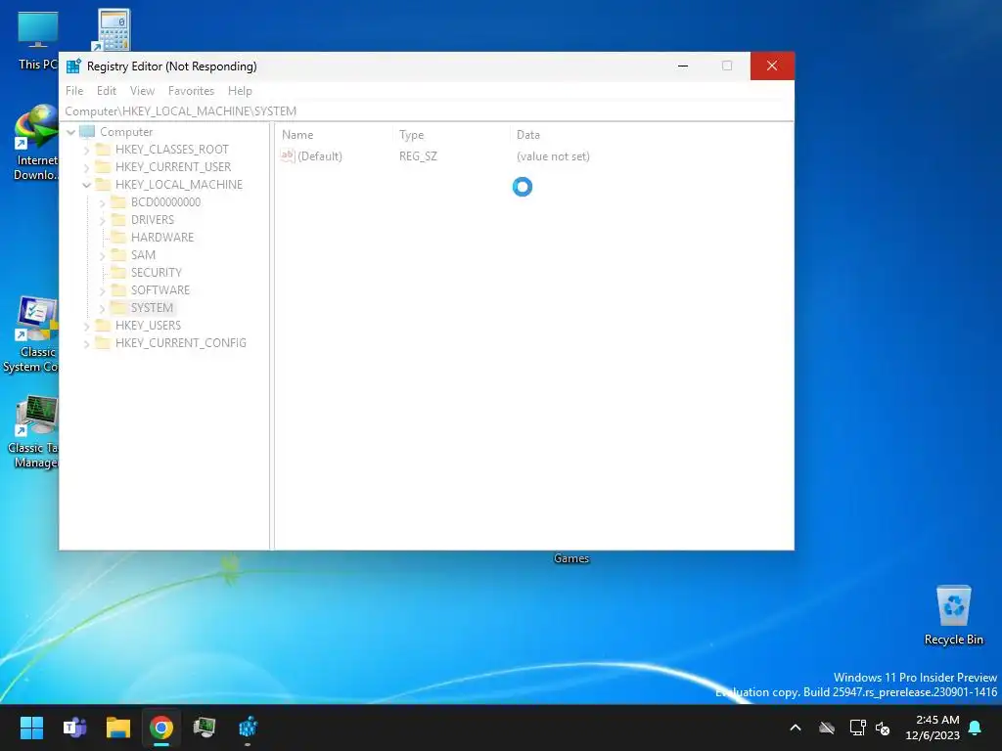This screenshot has width=1002, height=751.
Task: Select the HARDWARE key
Action: pyautogui.click(x=162, y=238)
